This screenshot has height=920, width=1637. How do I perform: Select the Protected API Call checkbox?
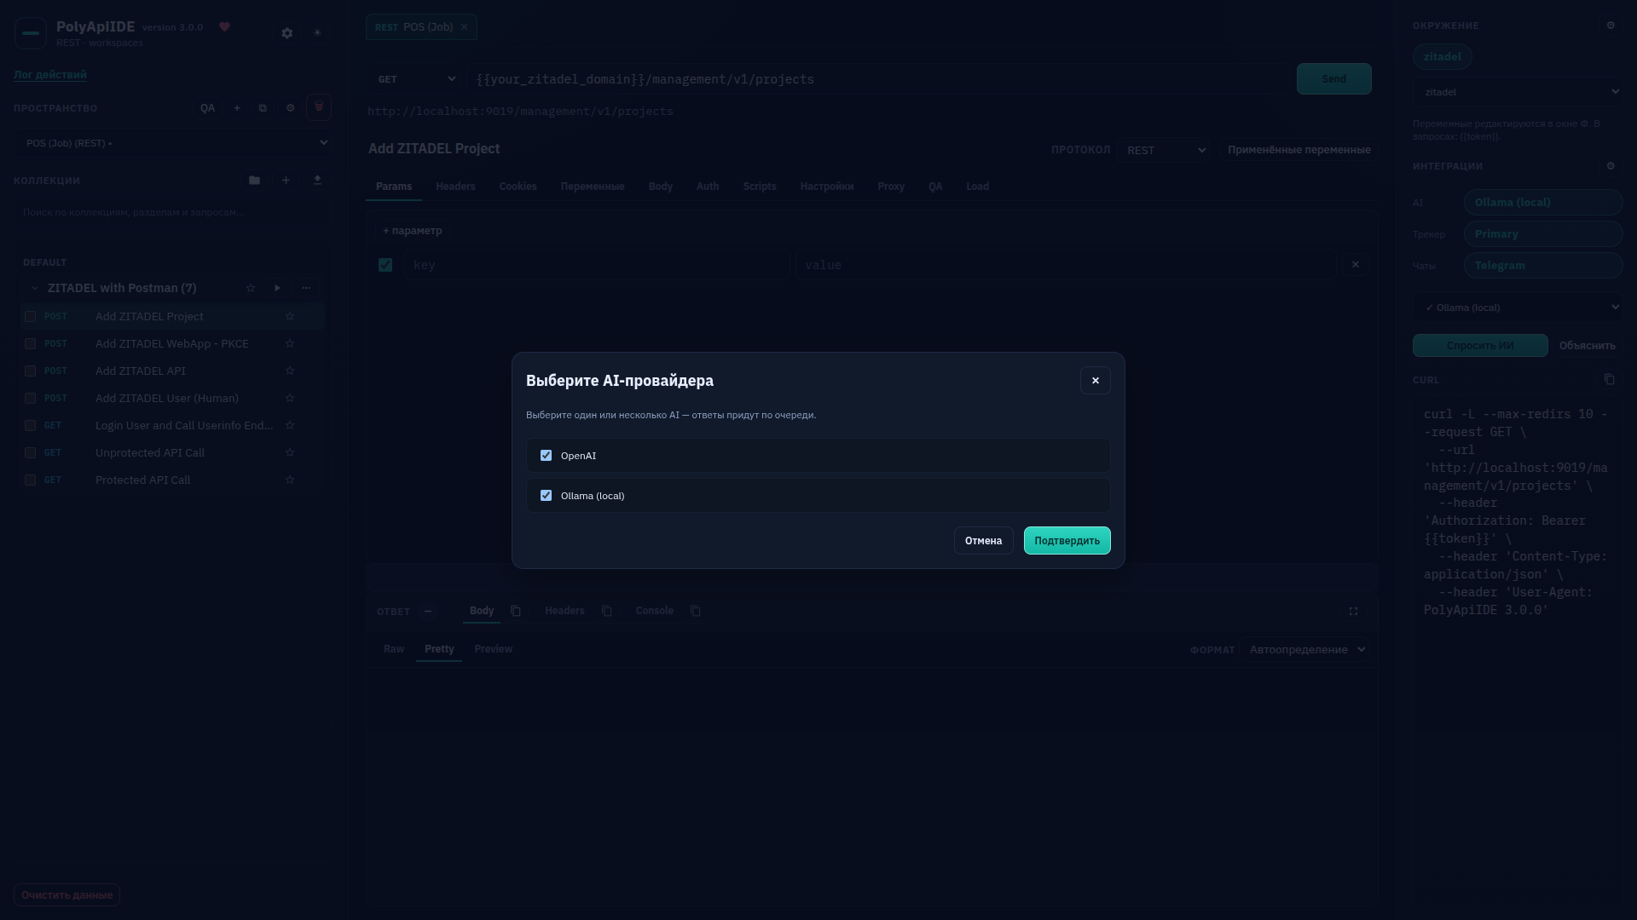point(30,480)
